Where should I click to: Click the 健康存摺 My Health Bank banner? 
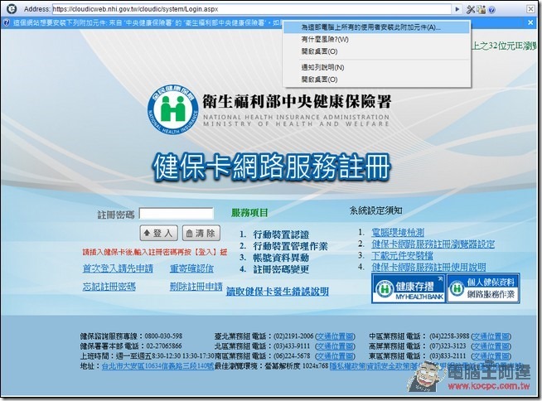[409, 288]
